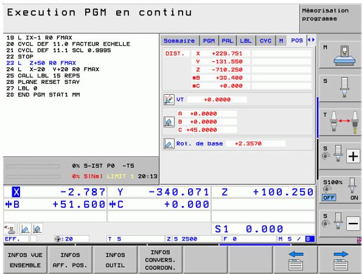
Task: Click tilt C angle value +45.0000
Action: [202, 130]
